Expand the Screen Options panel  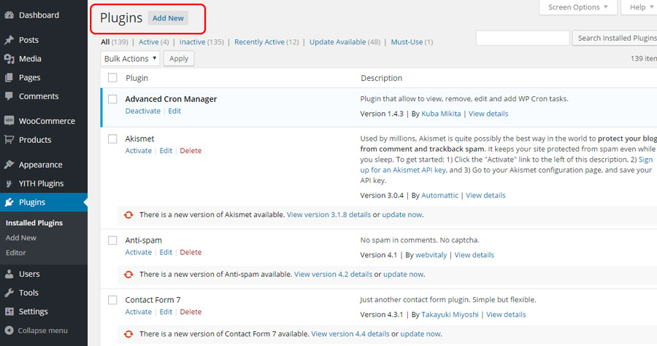(x=578, y=7)
